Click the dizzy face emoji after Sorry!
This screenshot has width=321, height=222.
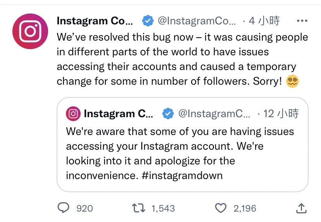point(292,81)
